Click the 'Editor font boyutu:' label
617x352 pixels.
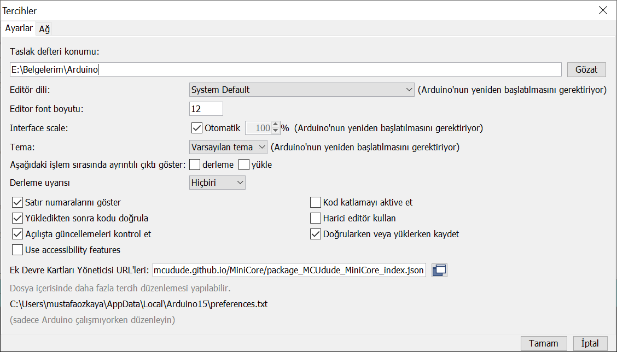tap(46, 109)
